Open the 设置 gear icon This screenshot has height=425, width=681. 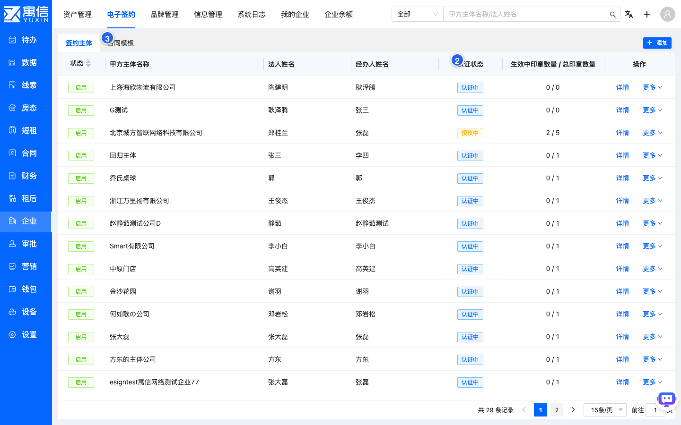pos(12,334)
